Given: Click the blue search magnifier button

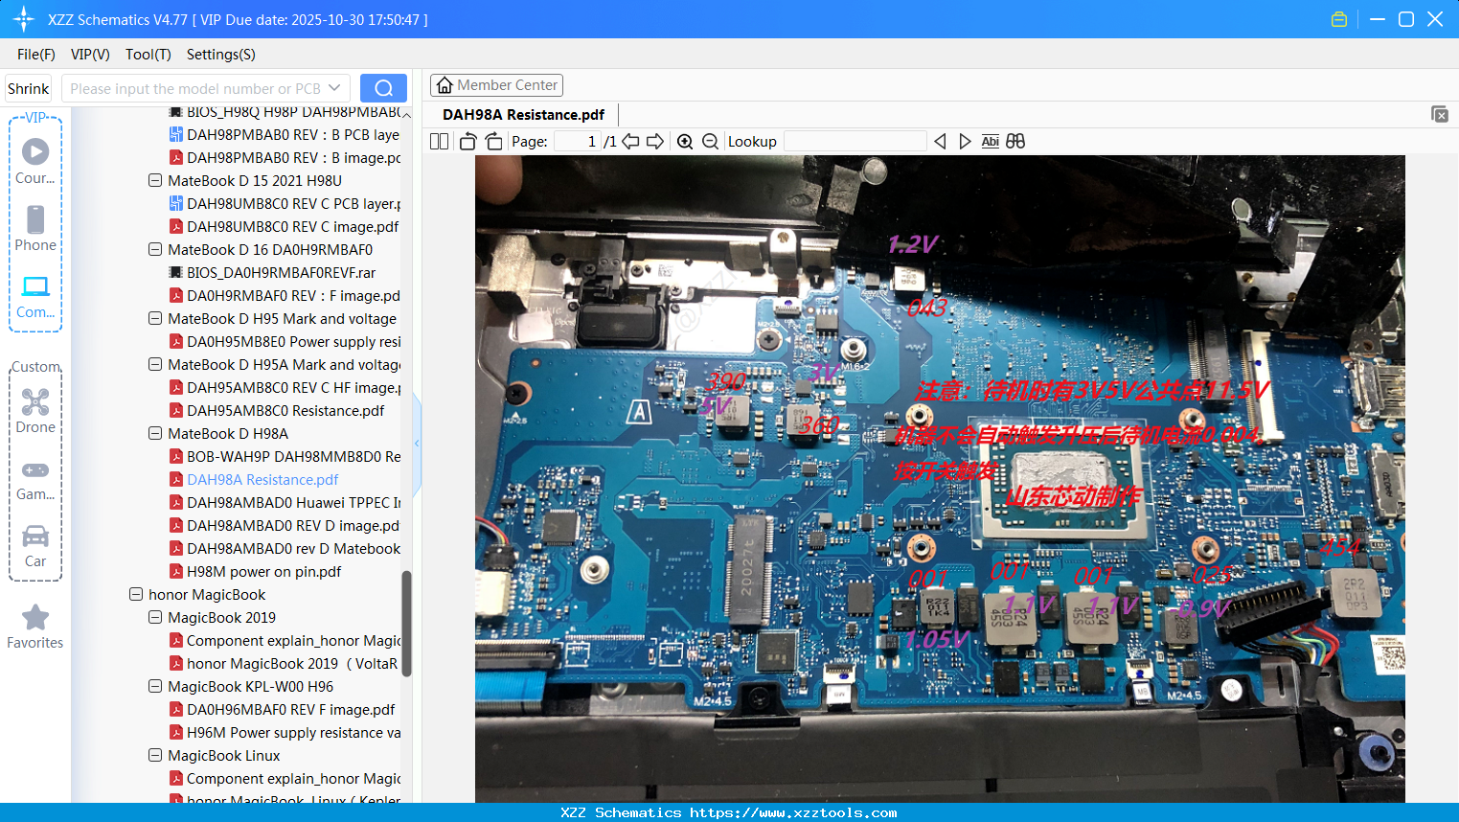Looking at the screenshot, I should click(383, 88).
